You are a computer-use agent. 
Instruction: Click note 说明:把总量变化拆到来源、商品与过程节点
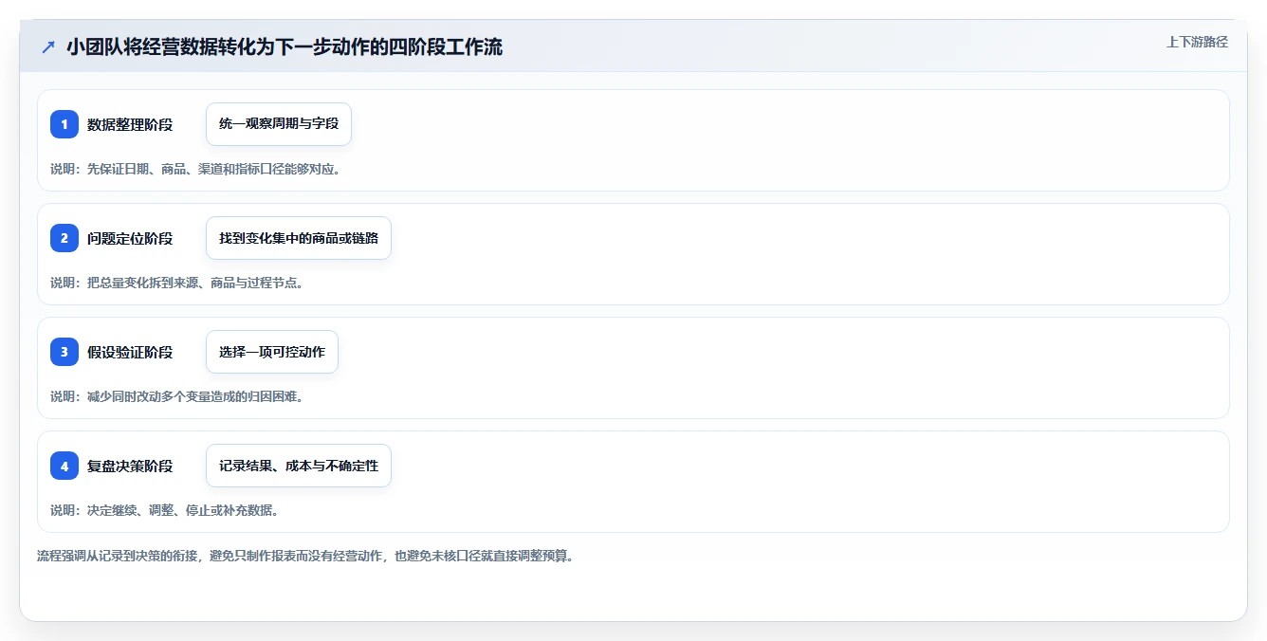tap(176, 283)
